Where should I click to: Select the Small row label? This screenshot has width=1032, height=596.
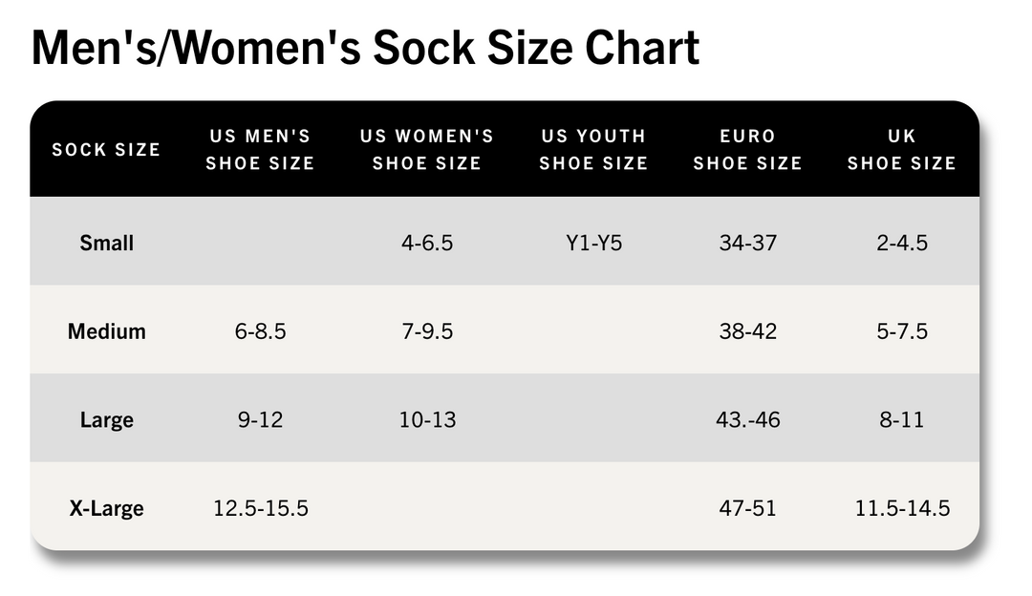point(106,243)
